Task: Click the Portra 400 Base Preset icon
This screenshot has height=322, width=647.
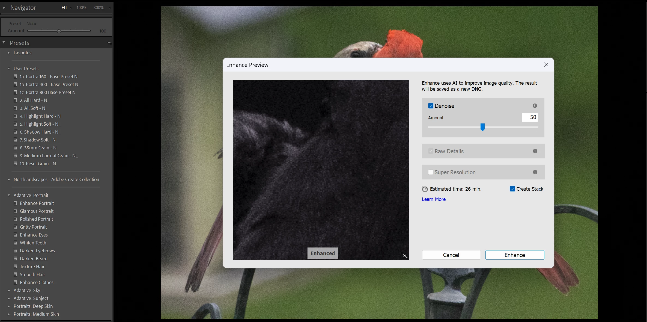Action: [x=16, y=84]
